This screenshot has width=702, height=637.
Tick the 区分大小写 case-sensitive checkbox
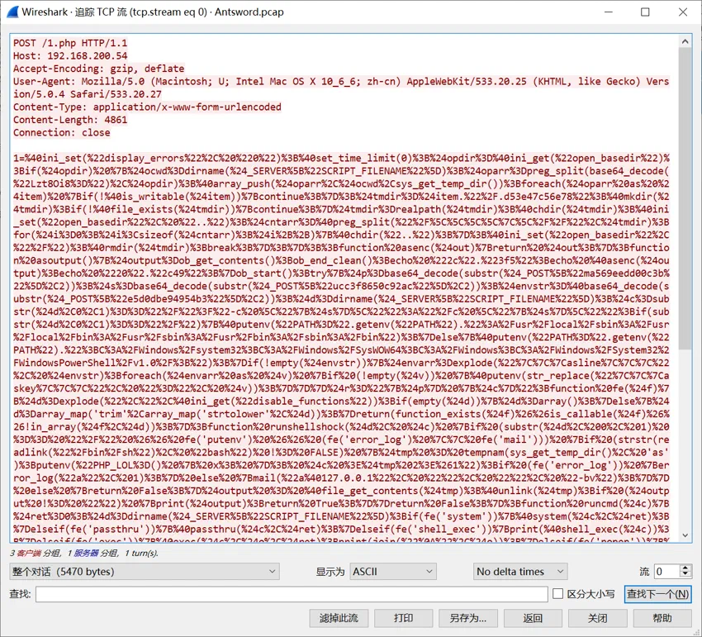pyautogui.click(x=557, y=594)
